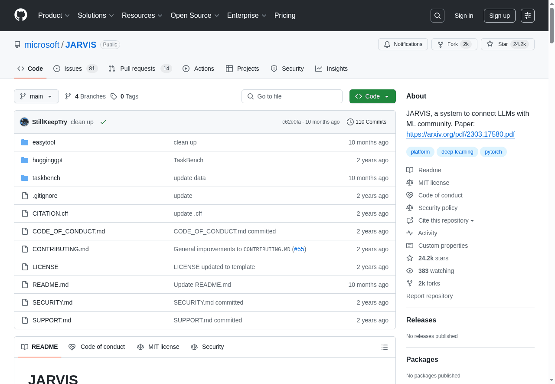Open search with the magnifier icon
The width and height of the screenshot is (555, 384).
pyautogui.click(x=437, y=16)
